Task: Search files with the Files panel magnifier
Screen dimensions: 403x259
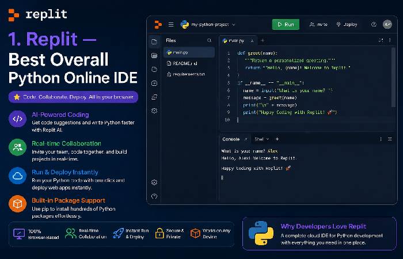Action: [x=209, y=40]
